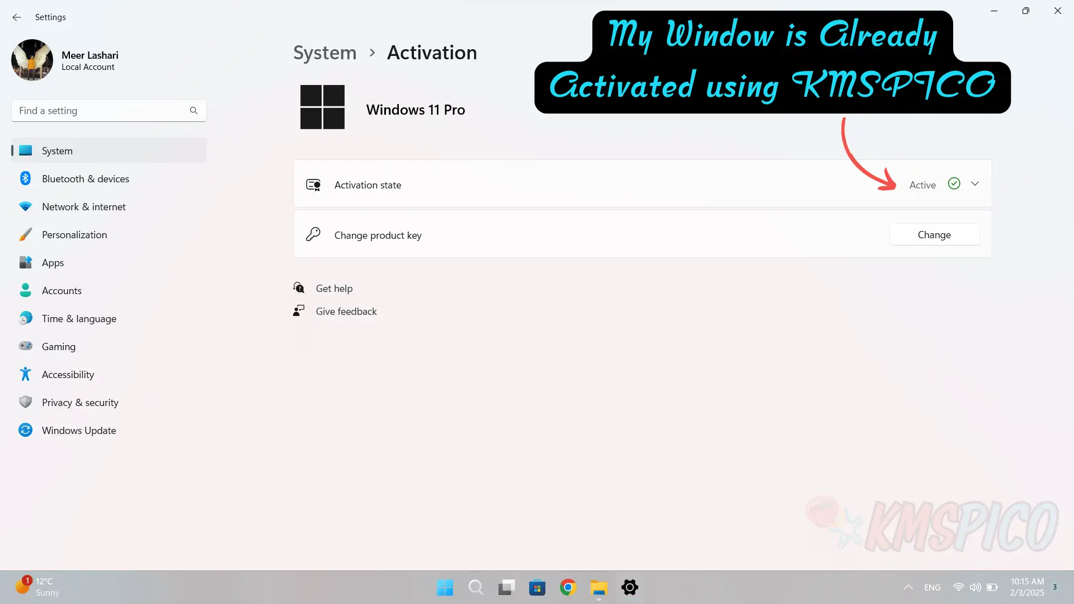Select the product key icon
1074x604 pixels.
point(313,234)
